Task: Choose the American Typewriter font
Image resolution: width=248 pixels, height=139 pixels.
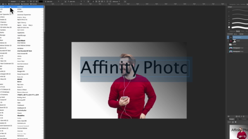Action: click(x=24, y=15)
